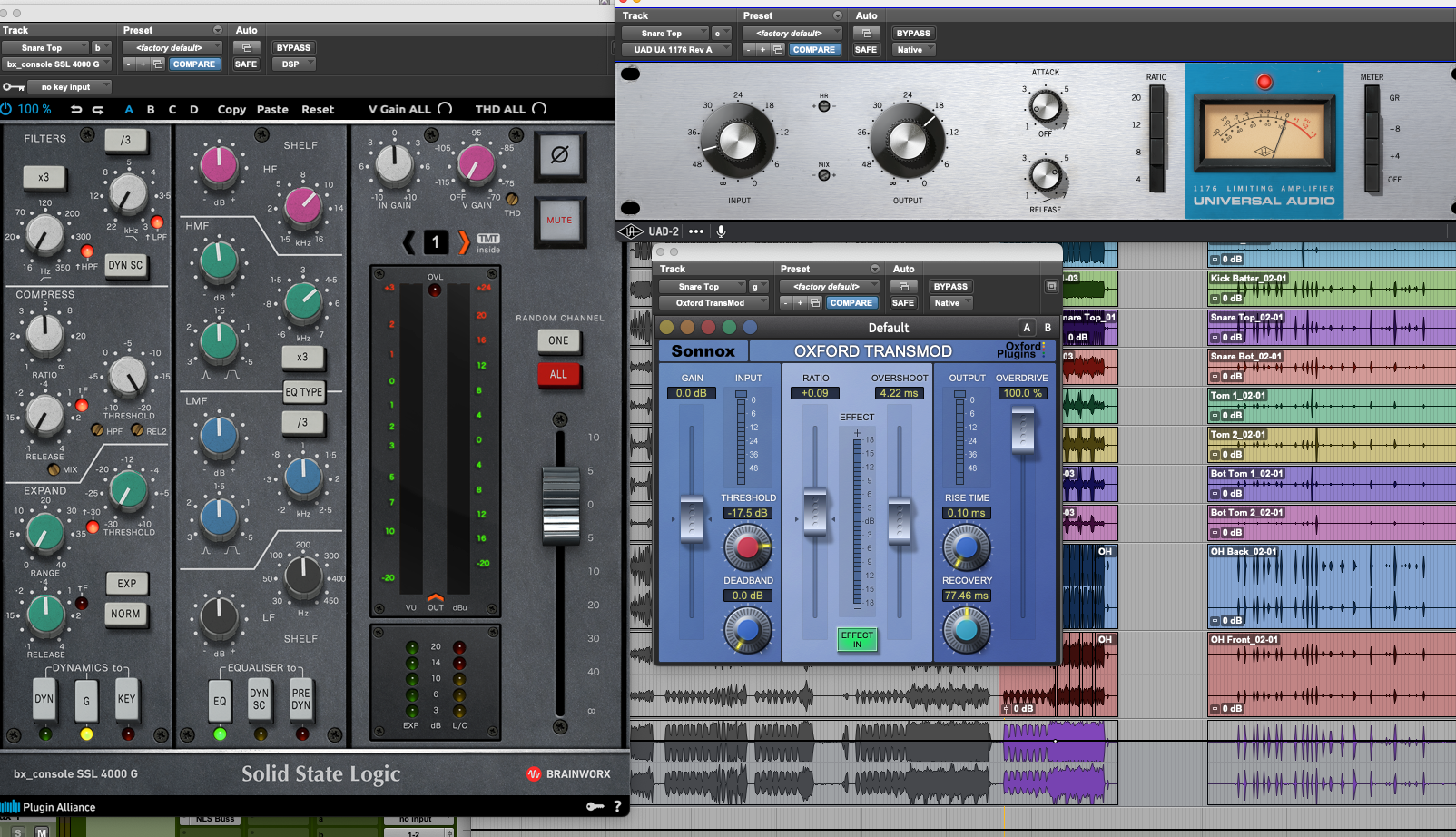
Task: Toggle the NORM button in dynamics
Action: coord(125,614)
